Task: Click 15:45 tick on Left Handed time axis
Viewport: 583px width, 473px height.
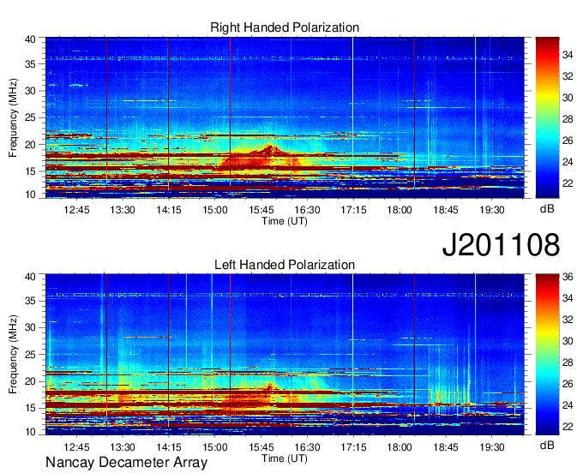Action: pos(261,447)
